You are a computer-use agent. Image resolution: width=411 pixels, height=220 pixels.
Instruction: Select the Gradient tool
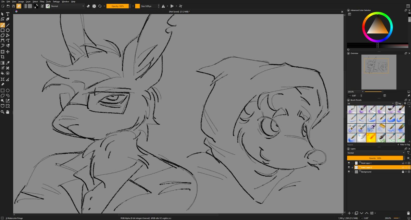(x=2, y=63)
